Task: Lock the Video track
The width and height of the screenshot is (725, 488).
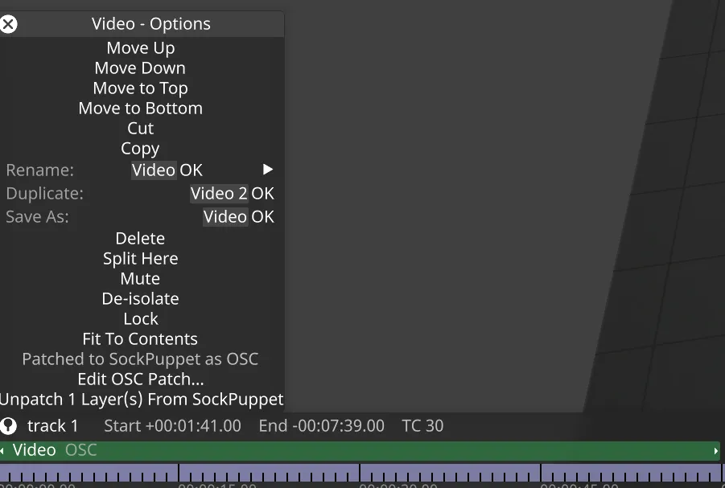Action: (x=140, y=318)
